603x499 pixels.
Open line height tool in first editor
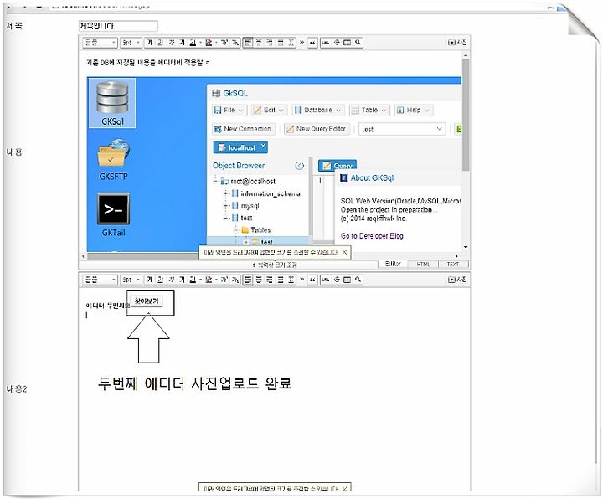pos(291,43)
